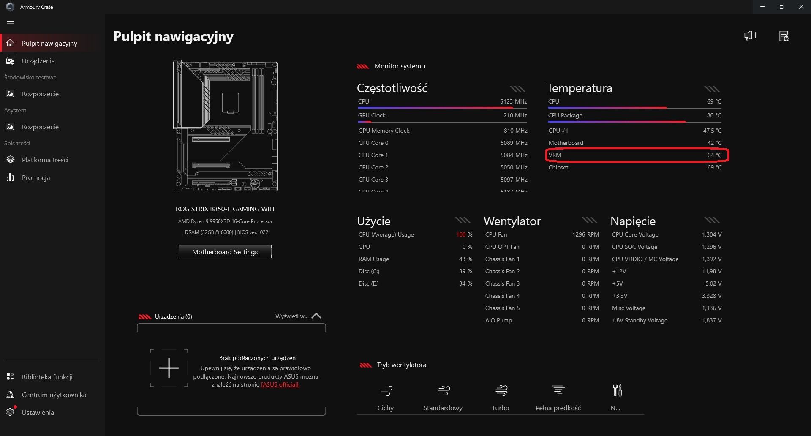Image resolution: width=811 pixels, height=436 pixels.
Task: Click the 1.8V Standby Voltage row
Action: tap(667, 320)
